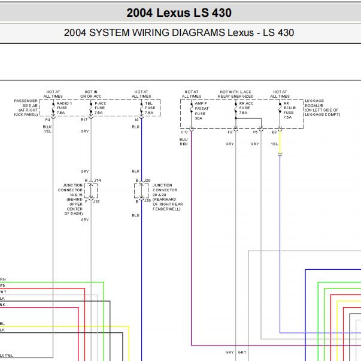
Task: Select the F4 connector pin label
Action: [x=47, y=120]
